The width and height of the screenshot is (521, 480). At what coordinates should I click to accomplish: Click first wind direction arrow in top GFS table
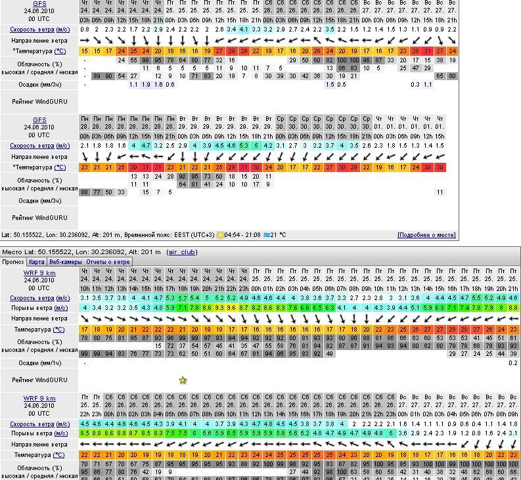pyautogui.click(x=85, y=41)
